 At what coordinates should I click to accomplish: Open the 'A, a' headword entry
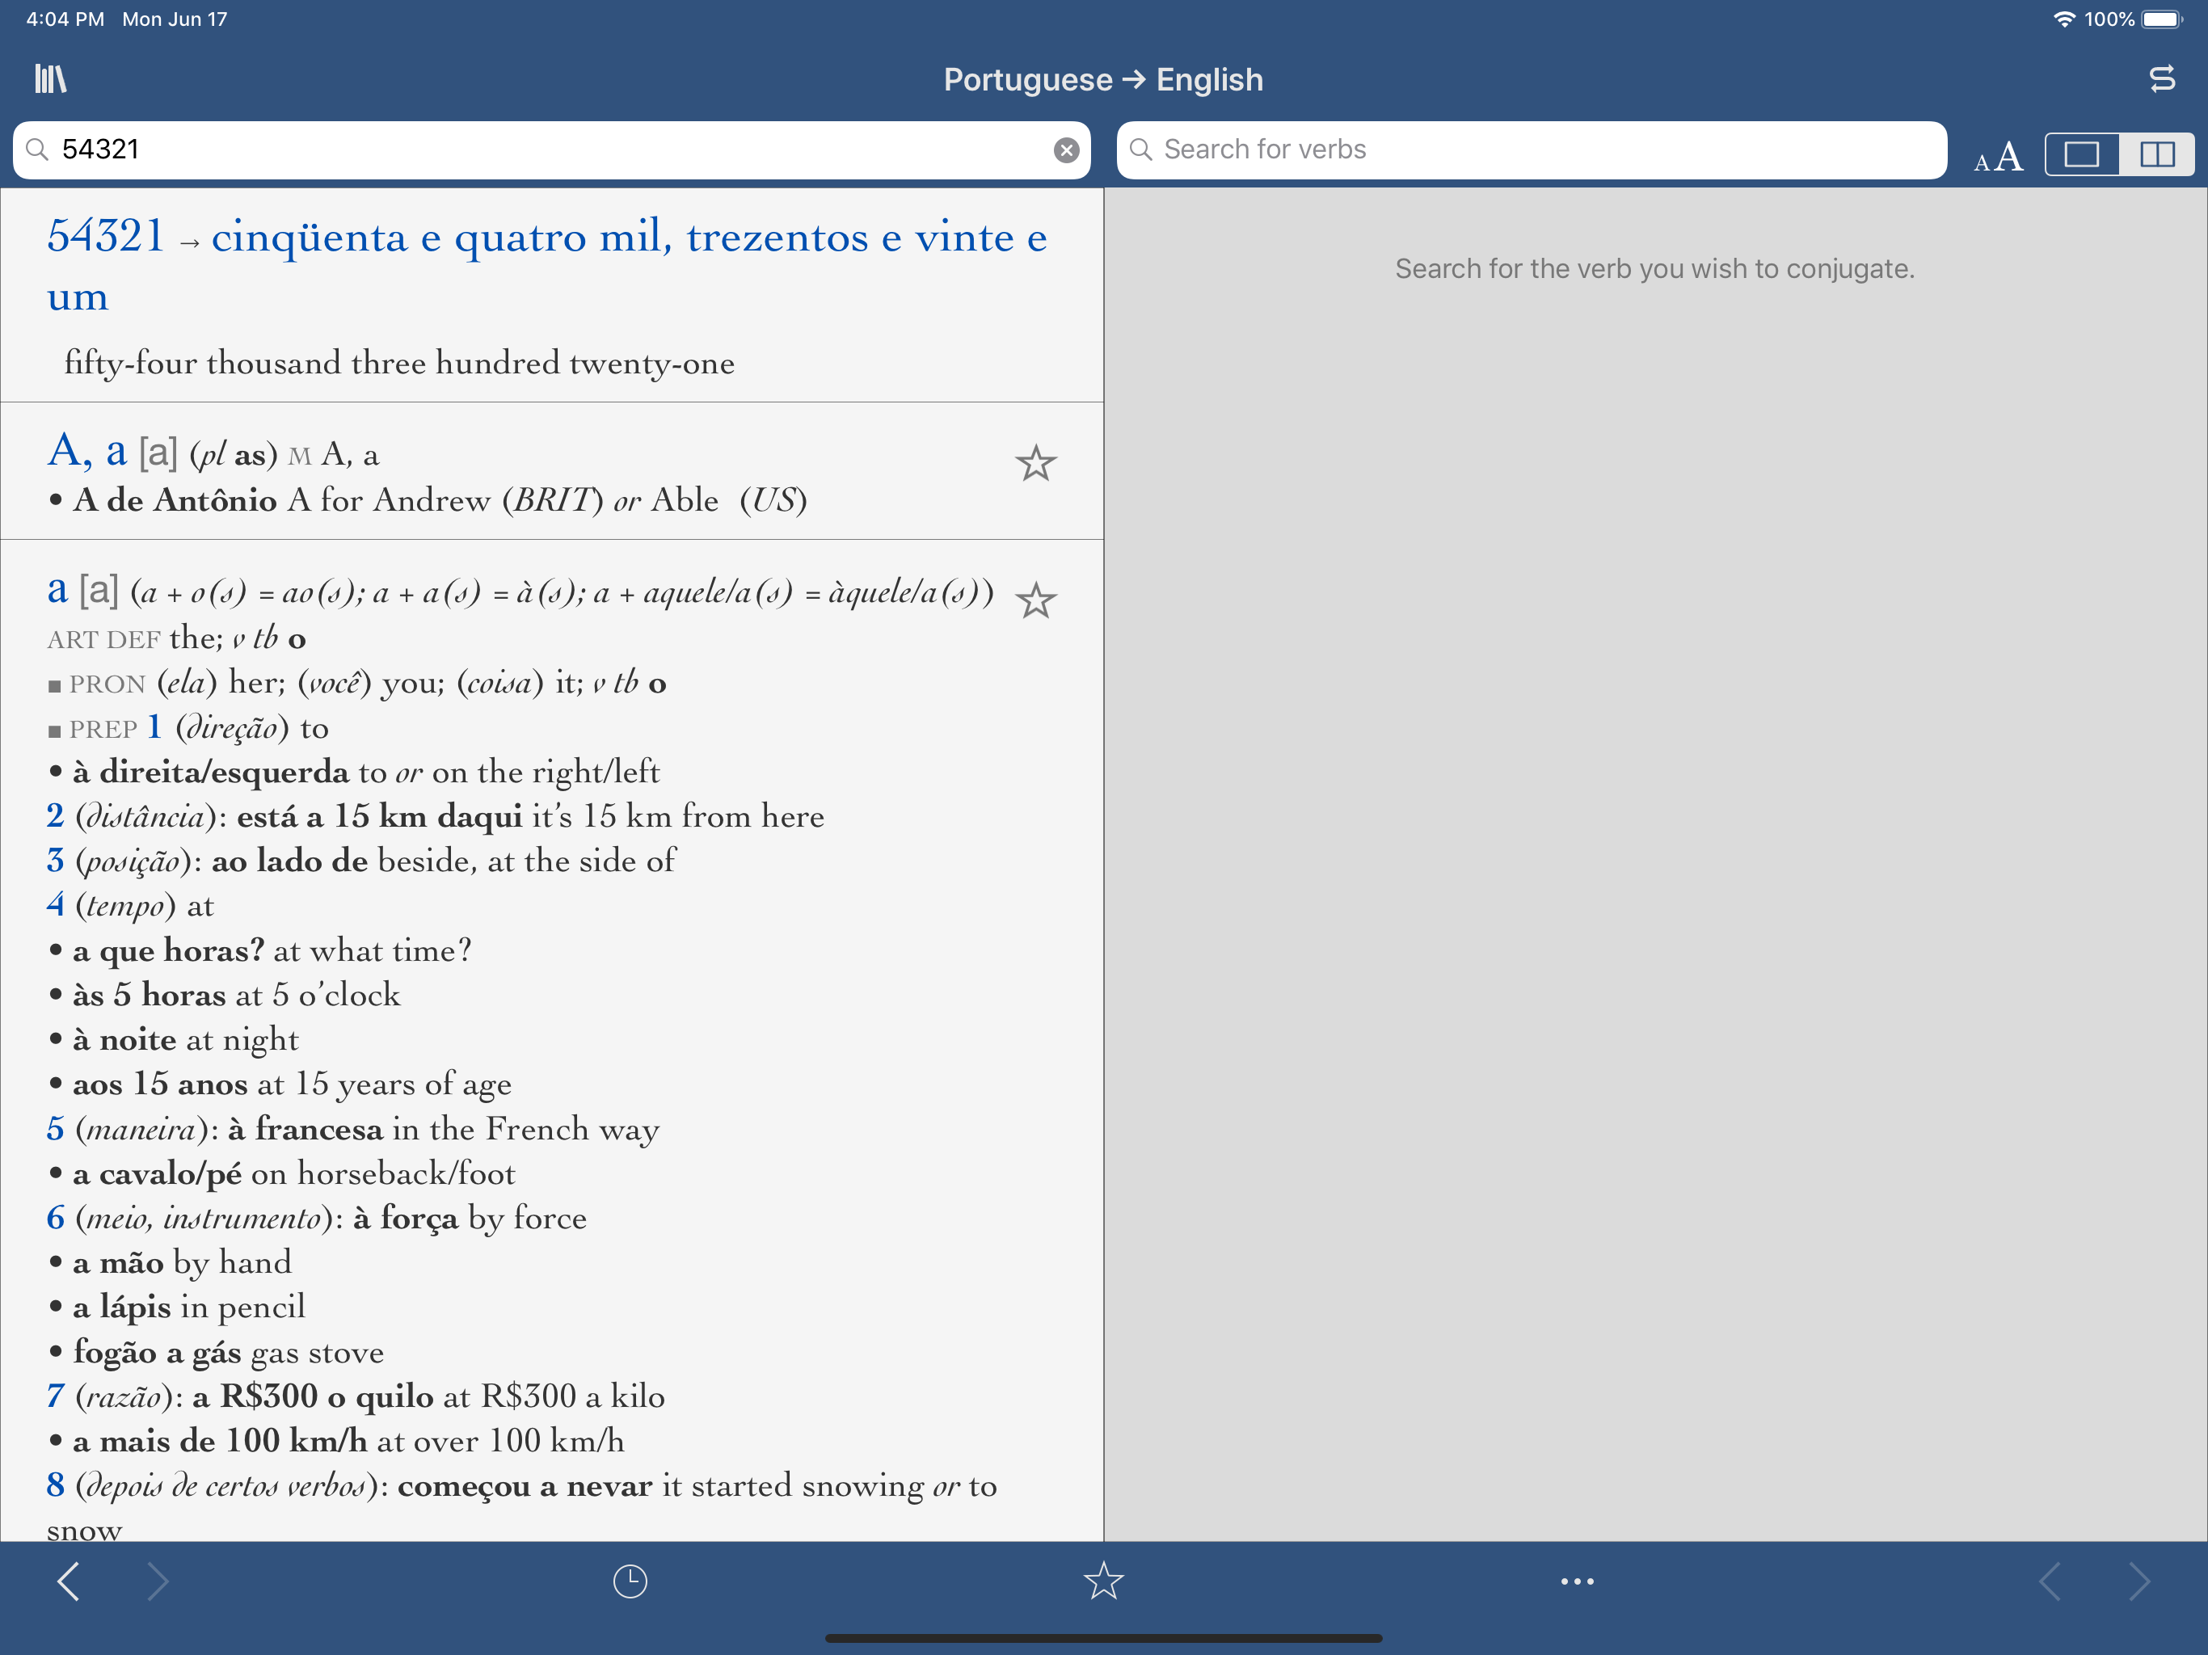(x=86, y=451)
